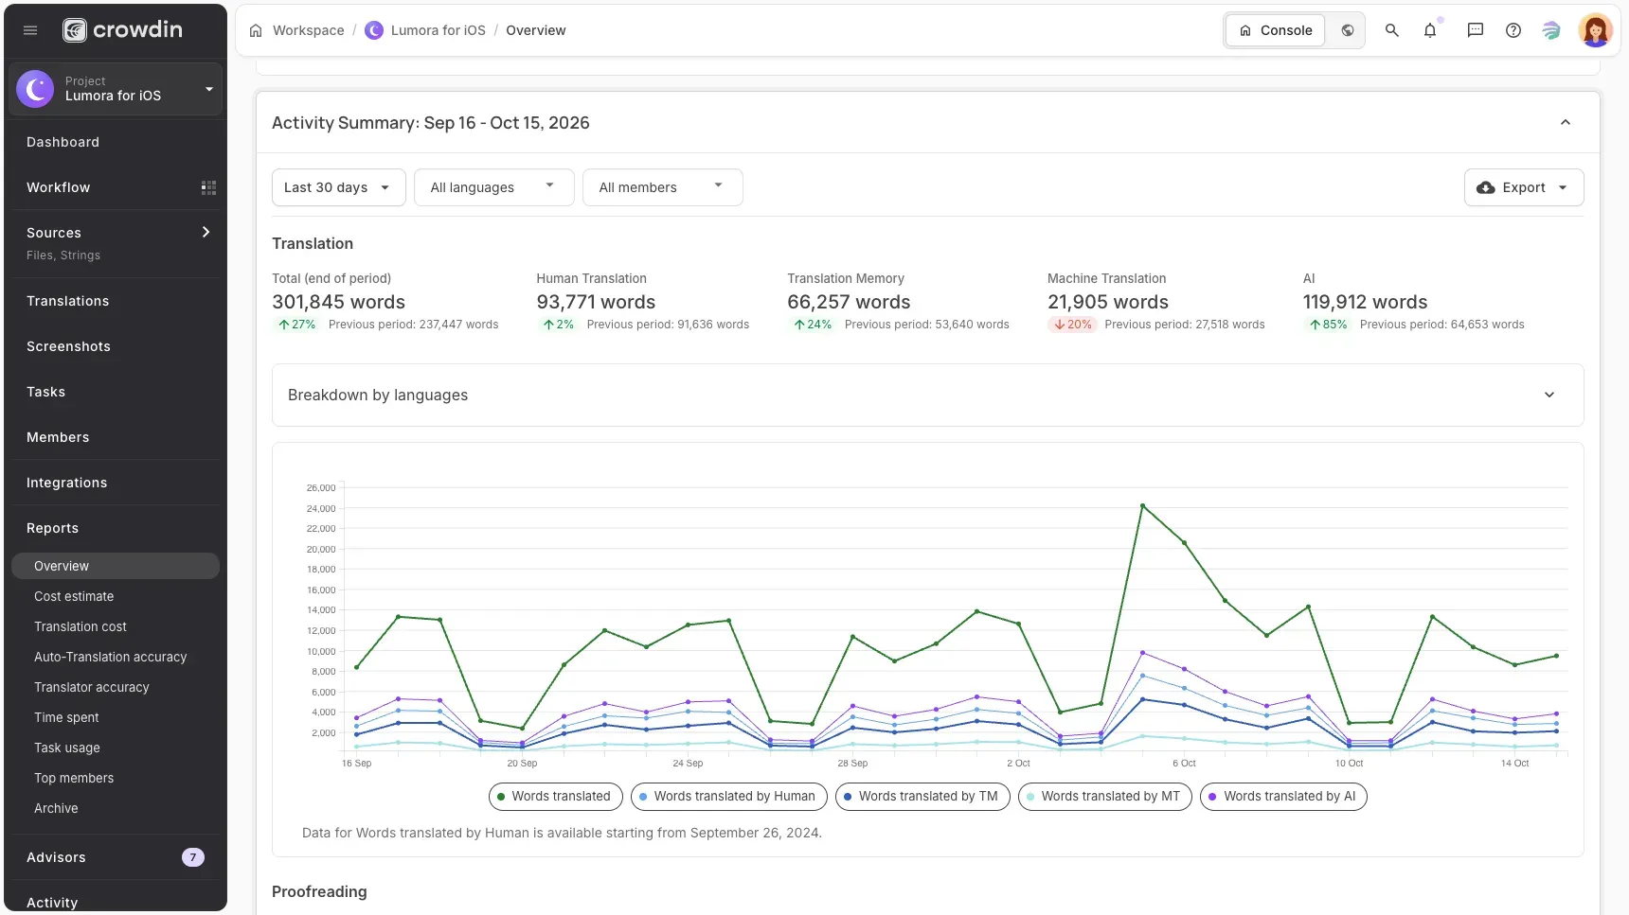Click the Crowdin bird assistant icon
Image resolution: width=1629 pixels, height=915 pixels.
[x=1551, y=30]
